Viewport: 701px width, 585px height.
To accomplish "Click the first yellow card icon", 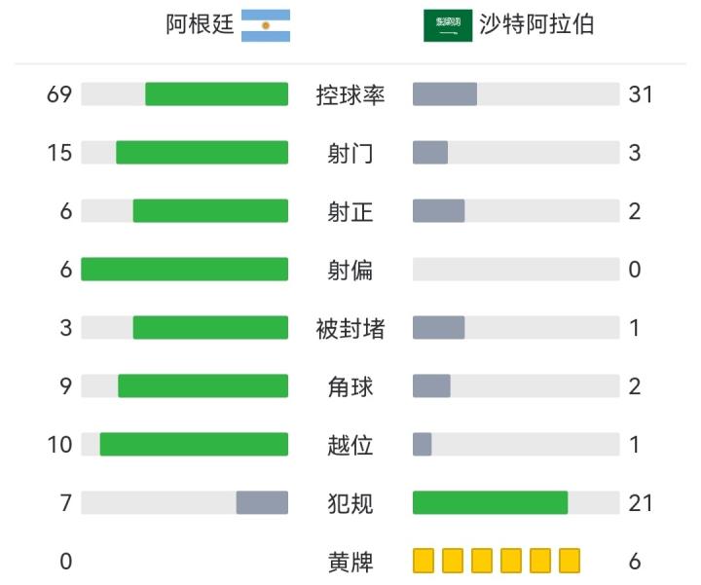I will click(x=424, y=561).
